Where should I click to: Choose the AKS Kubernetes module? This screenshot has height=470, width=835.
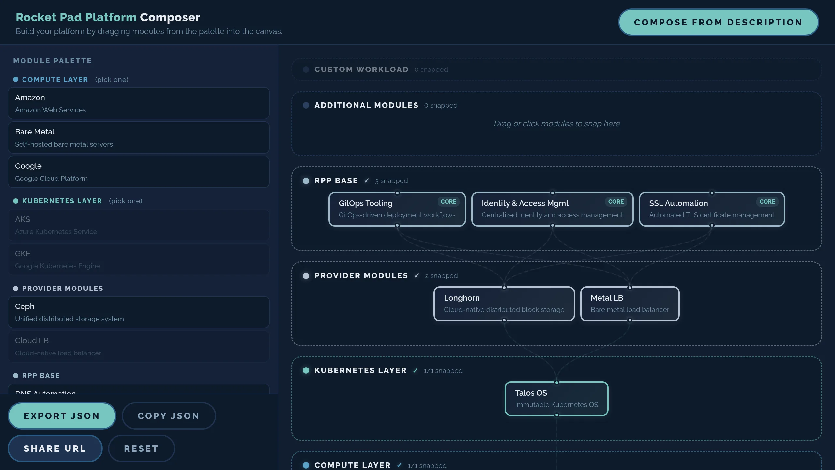click(x=139, y=225)
